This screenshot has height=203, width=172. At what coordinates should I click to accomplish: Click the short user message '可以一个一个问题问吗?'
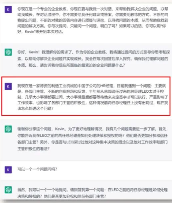click(37, 169)
